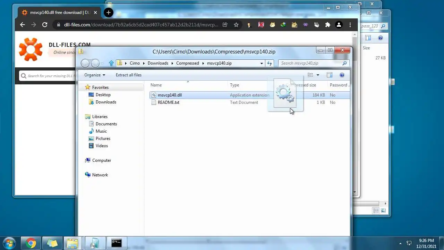Screen dimensions: 444x250
Task: Click the Chrome forward arrow
Action: pyautogui.click(x=34, y=25)
